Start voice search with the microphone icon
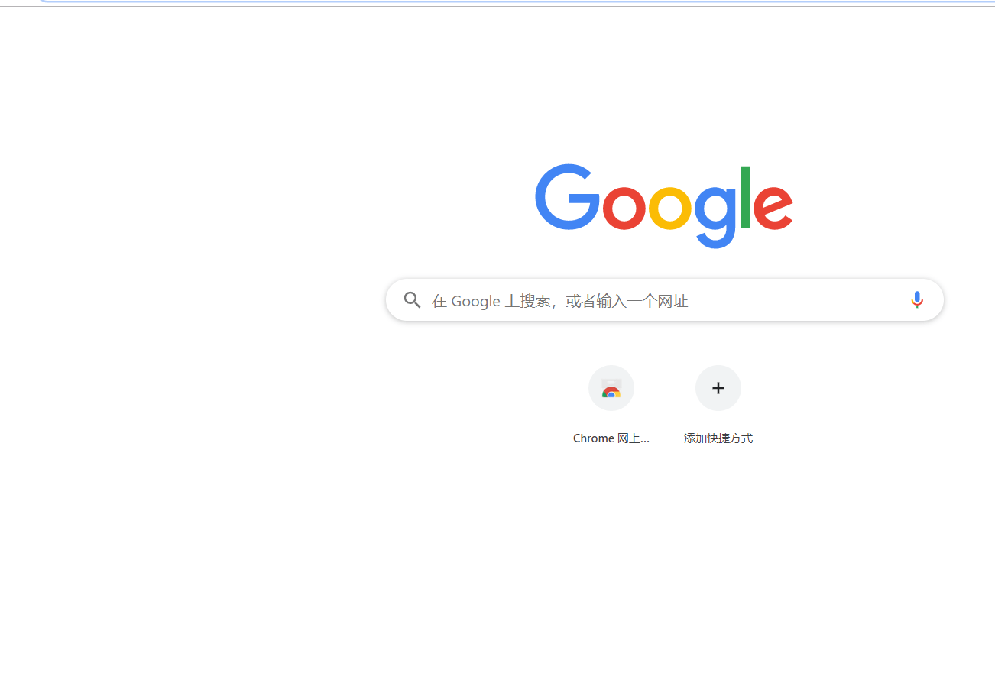The width and height of the screenshot is (995, 676). point(917,300)
